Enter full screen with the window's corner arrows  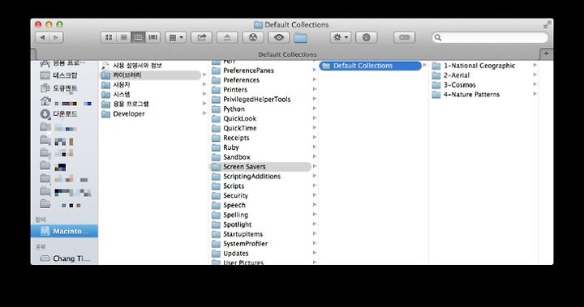coord(547,24)
